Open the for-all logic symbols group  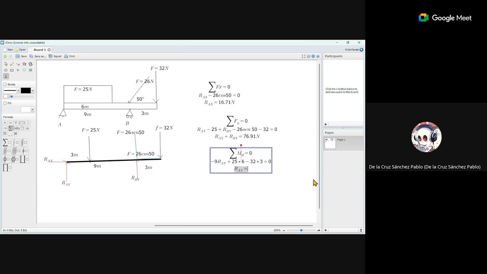(16, 123)
